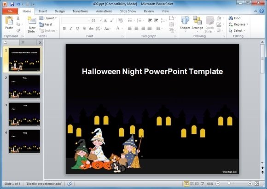Click the spell check status icon
The image size is (267, 189).
[70, 183]
